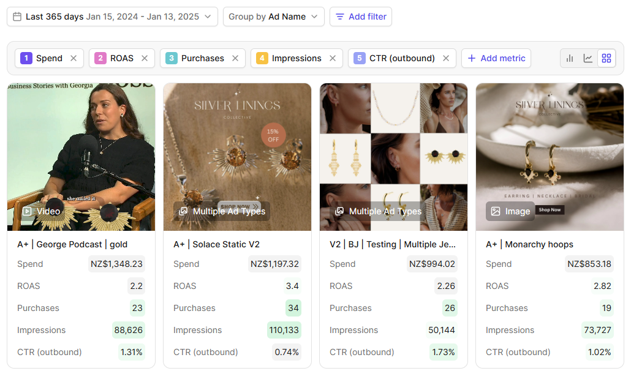Open the Group by Ad Name dropdown

click(274, 17)
